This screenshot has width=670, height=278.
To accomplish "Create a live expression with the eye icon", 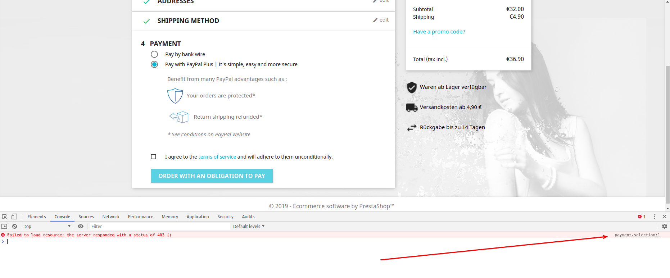I will click(81, 226).
